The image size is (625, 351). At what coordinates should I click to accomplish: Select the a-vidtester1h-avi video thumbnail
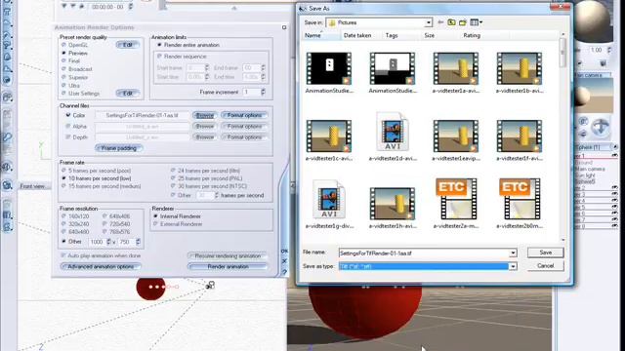[x=393, y=204]
